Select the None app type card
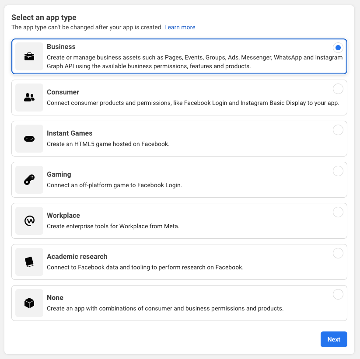Viewport: 360px width, 359px height. click(179, 303)
